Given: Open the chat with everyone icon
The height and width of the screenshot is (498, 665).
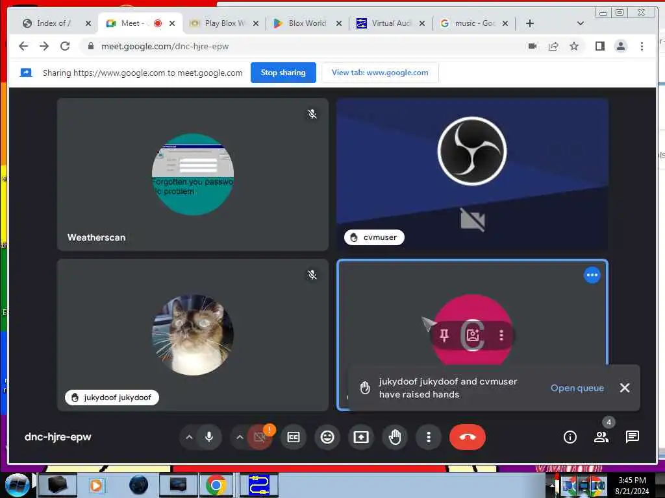Looking at the screenshot, I should (x=632, y=436).
